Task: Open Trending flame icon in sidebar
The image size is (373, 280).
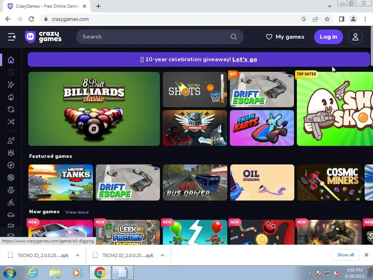Action: point(11,97)
